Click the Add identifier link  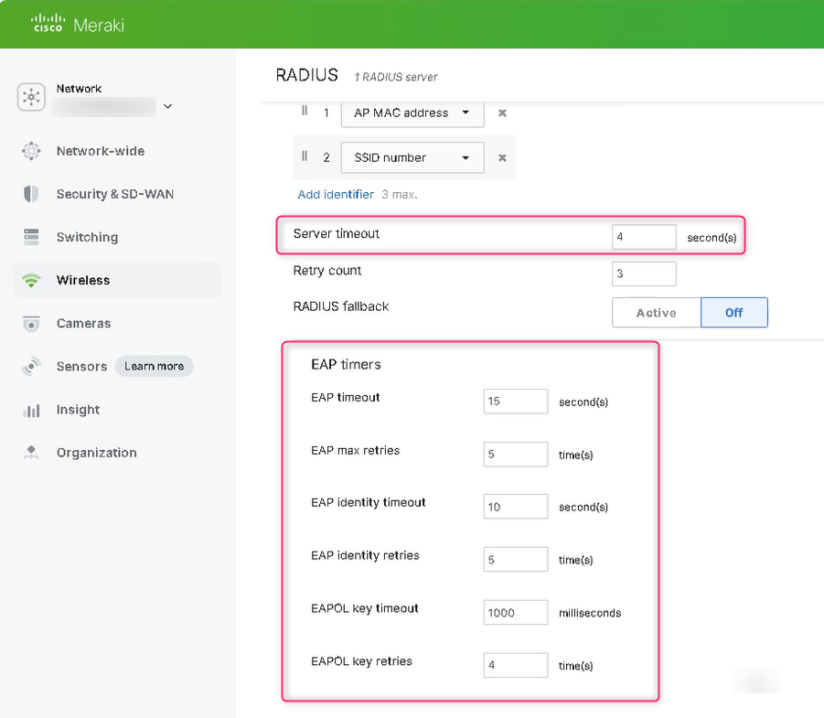click(x=336, y=194)
